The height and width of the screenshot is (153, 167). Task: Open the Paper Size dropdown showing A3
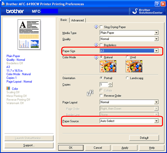pos(129,51)
